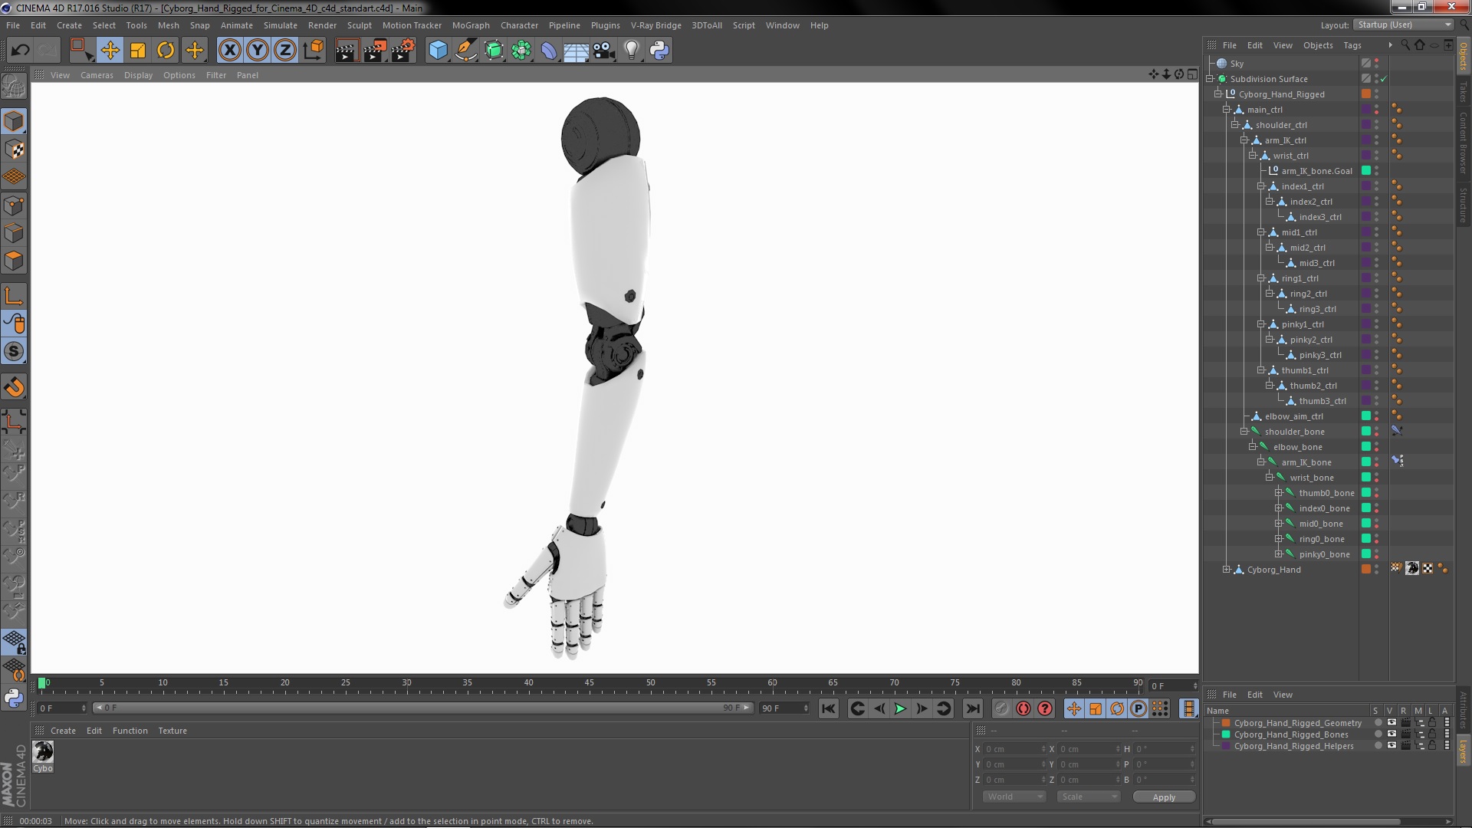Toggle visibility of Cyborg_Hand_Rigged_Geometry layer
The width and height of the screenshot is (1472, 828).
1391,722
